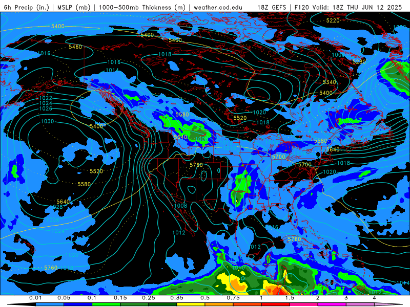Image resolution: width=410 pixels, height=307 pixels.
Task: Pick the red 1–1.5 legend swatch
Action: 276,304
